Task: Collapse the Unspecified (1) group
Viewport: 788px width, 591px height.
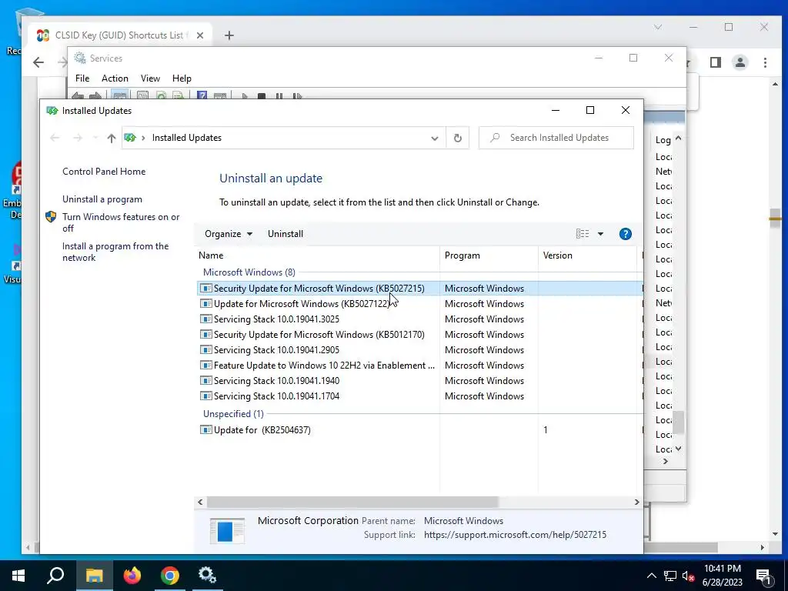Action: [x=233, y=413]
